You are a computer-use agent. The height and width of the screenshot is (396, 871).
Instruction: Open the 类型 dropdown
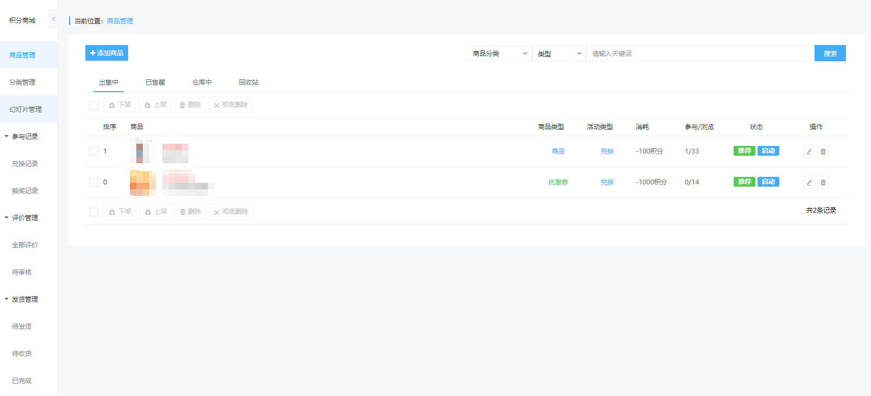559,53
